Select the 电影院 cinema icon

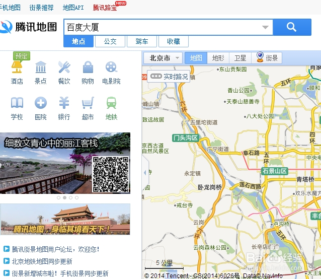coord(111,67)
